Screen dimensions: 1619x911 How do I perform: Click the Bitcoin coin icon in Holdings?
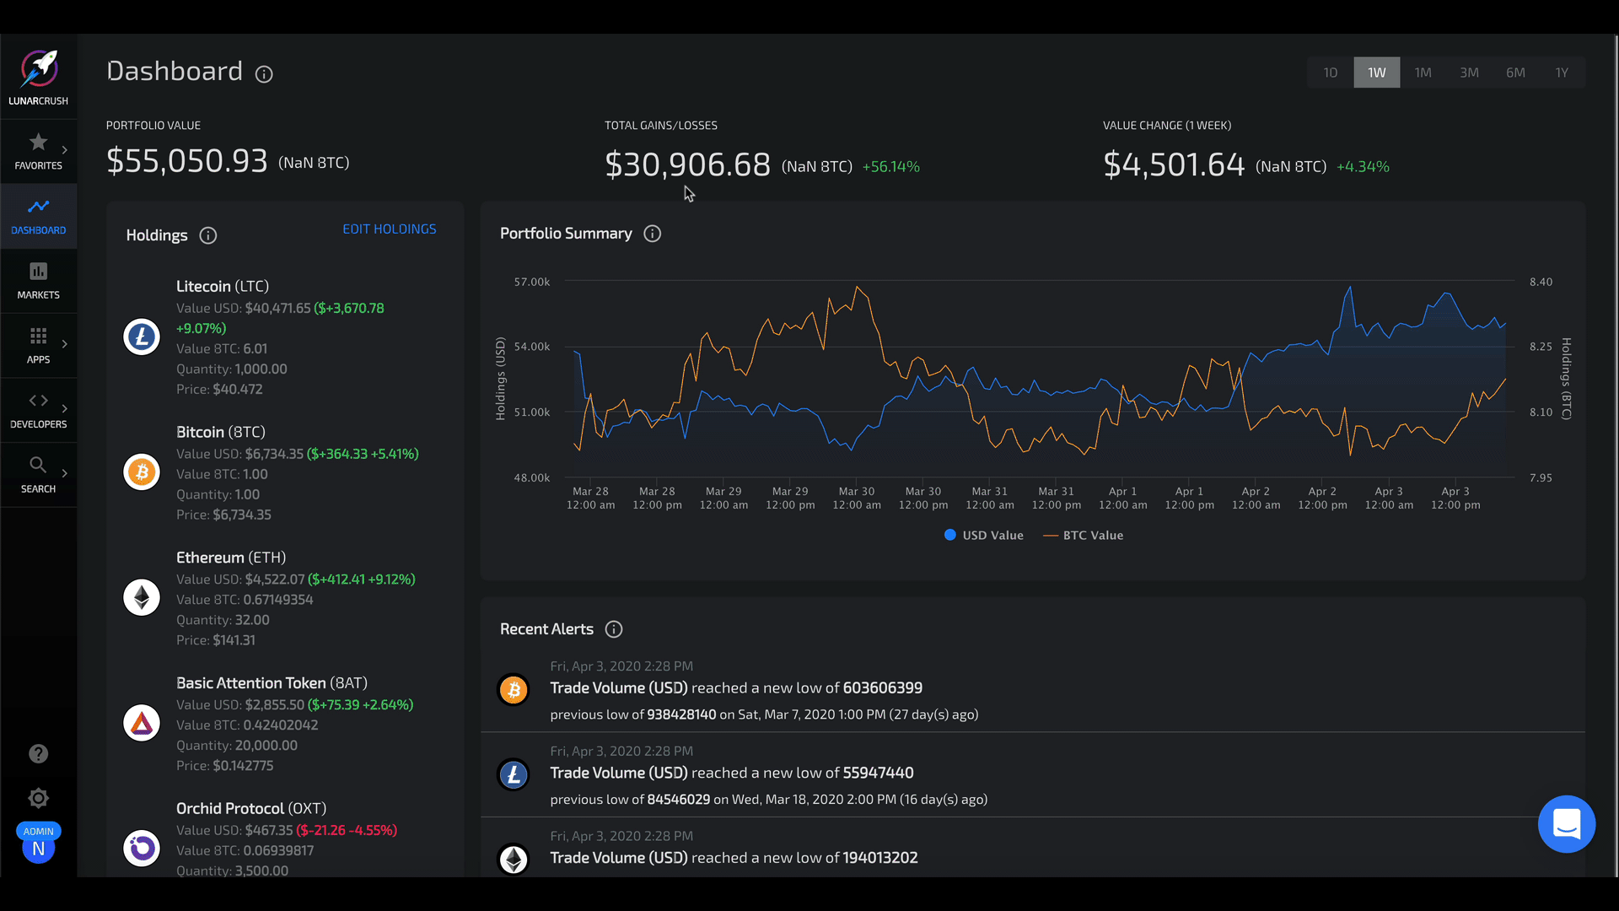point(142,472)
